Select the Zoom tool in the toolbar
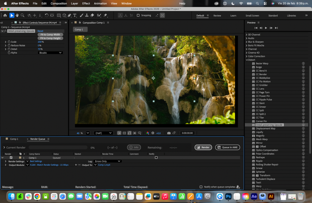This screenshot has width=312, height=203. (x=22, y=15)
